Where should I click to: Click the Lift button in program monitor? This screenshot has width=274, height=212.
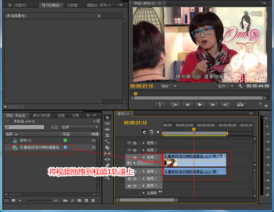pyautogui.click(x=240, y=105)
